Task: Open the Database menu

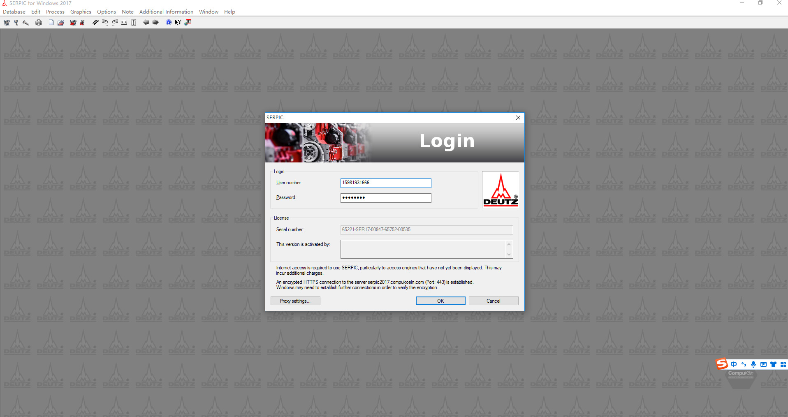Action: point(14,12)
